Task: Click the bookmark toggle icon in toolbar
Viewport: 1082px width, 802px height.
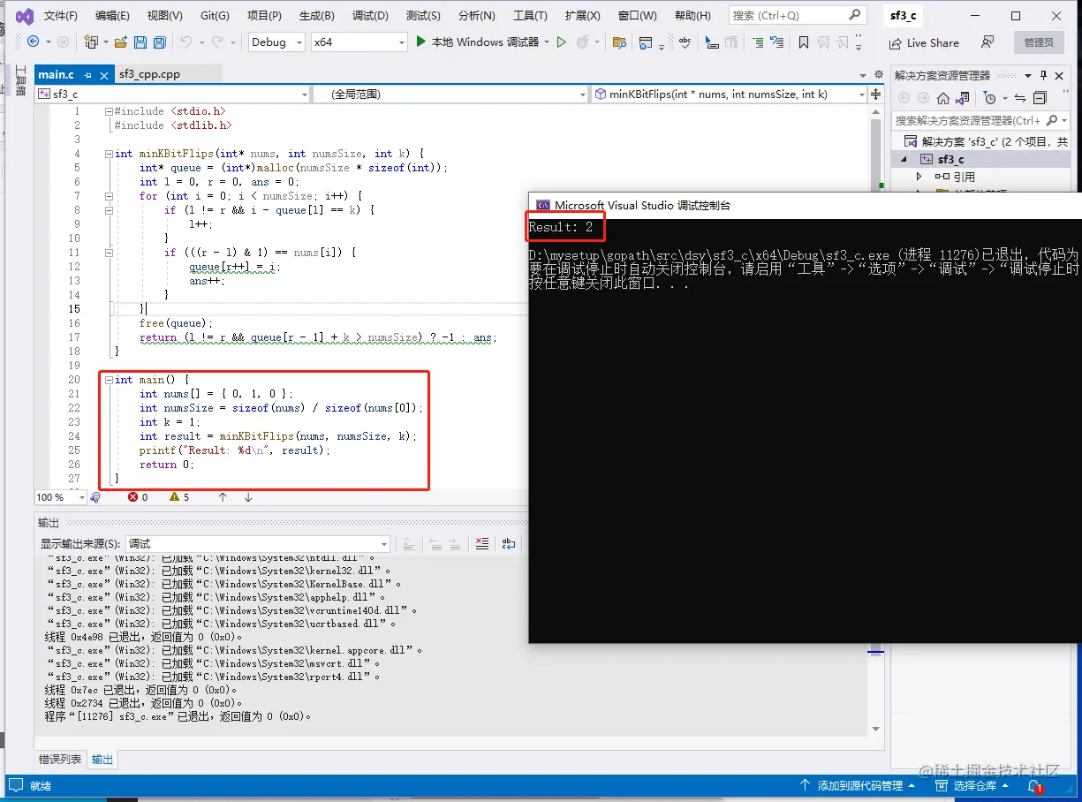Action: (x=803, y=42)
